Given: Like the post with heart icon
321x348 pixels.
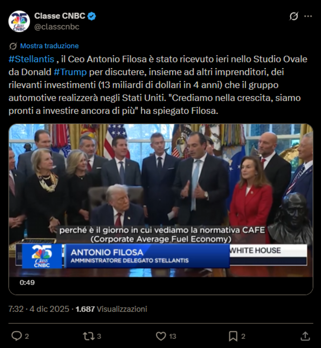Looking at the screenshot, I should click(161, 336).
